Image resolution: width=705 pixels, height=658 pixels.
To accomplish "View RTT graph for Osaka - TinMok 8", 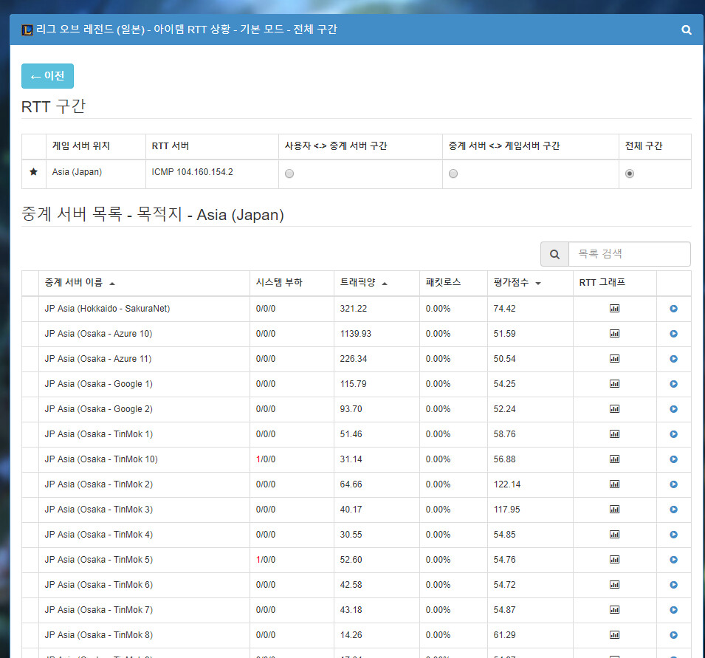I will tap(614, 635).
